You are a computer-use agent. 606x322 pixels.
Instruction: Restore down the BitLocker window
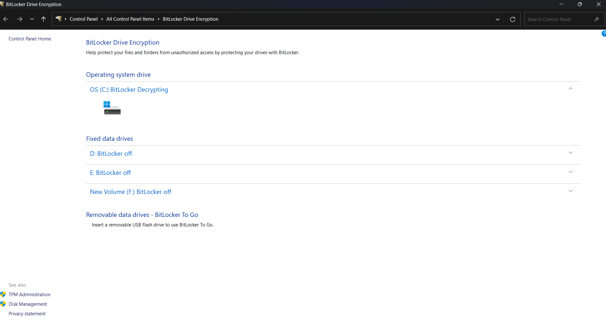click(580, 4)
